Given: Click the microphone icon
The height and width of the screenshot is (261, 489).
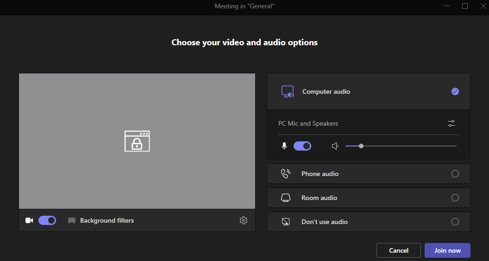Looking at the screenshot, I should coord(284,146).
